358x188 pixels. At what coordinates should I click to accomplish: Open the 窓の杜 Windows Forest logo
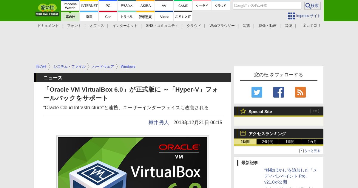coord(47,10)
